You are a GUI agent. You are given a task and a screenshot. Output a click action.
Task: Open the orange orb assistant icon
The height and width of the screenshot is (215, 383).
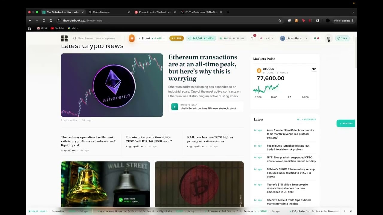point(132,38)
